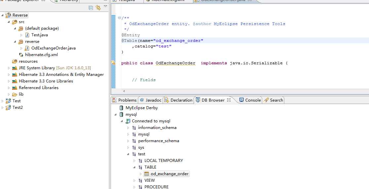Select the od_exchange_order table icon
This screenshot has width=369, height=189.
(146, 174)
